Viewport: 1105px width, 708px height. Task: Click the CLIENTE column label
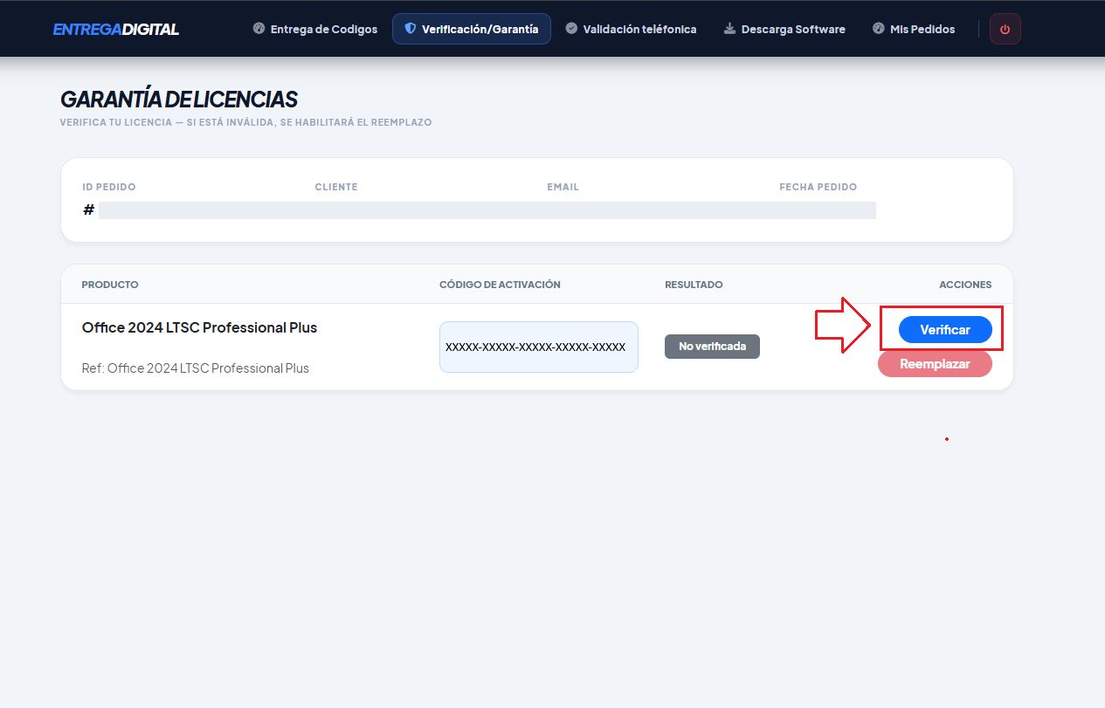[336, 187]
